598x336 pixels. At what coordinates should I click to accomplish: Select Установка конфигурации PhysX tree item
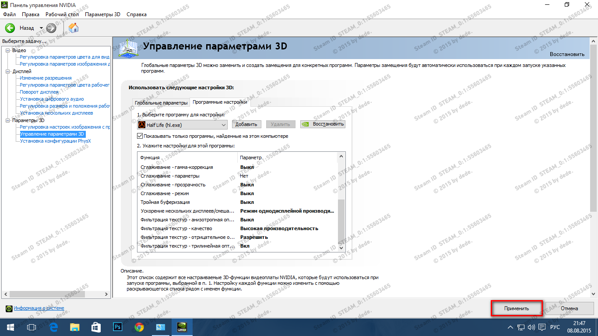pos(55,141)
